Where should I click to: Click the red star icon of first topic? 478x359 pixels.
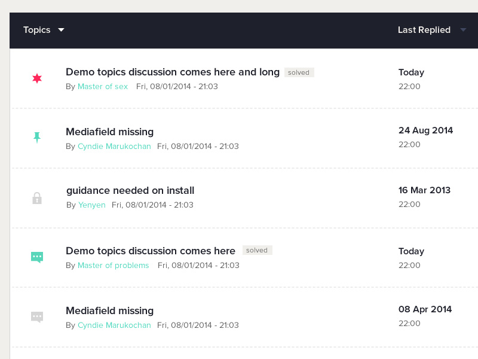point(37,78)
